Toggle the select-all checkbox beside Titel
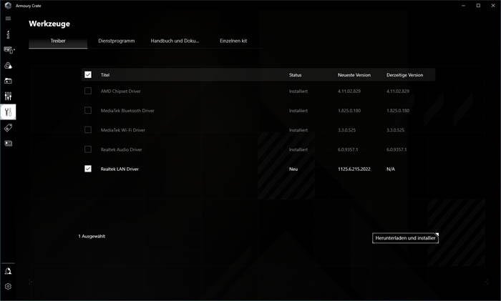 pyautogui.click(x=88, y=74)
